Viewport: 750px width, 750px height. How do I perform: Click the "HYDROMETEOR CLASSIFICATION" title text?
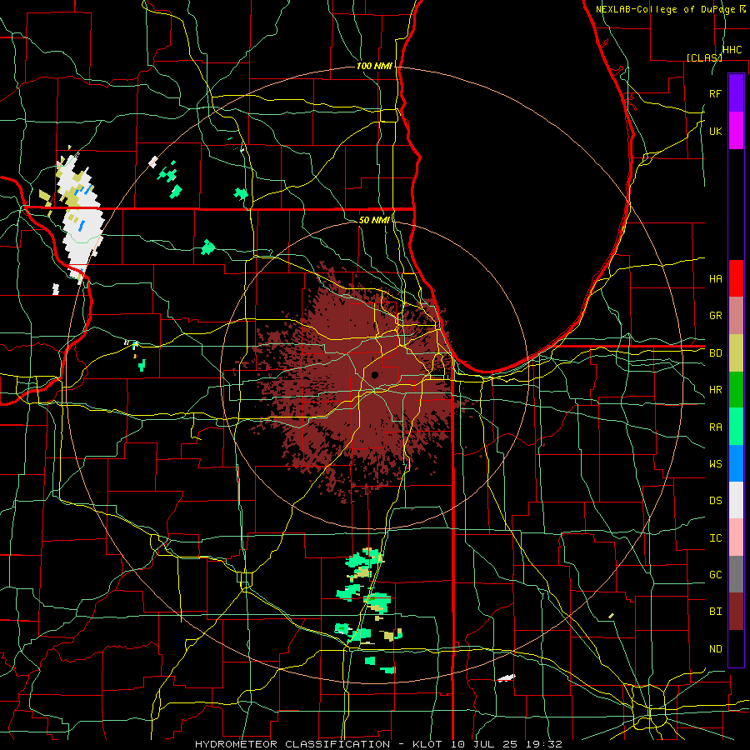pyautogui.click(x=292, y=744)
